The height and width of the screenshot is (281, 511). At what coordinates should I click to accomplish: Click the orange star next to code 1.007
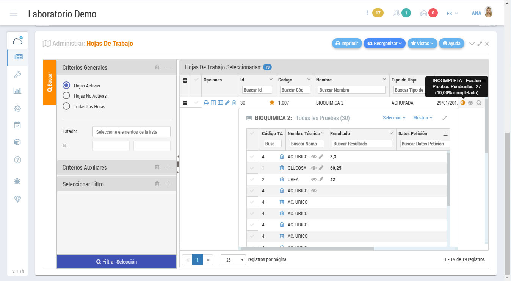(x=272, y=103)
